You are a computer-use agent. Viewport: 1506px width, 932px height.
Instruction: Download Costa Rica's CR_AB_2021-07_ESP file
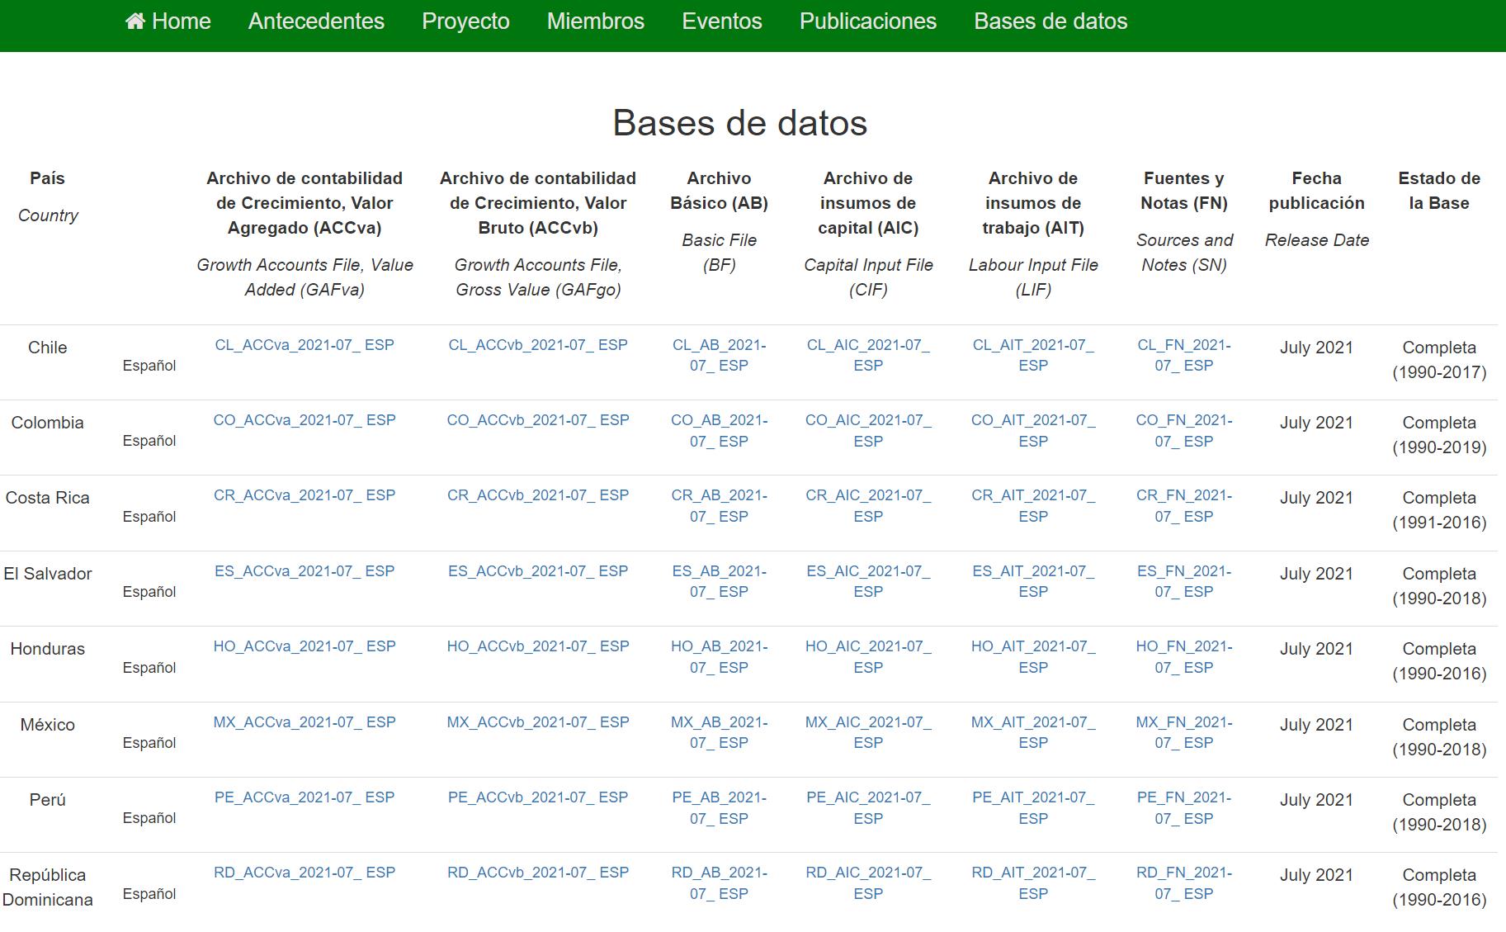tap(719, 505)
